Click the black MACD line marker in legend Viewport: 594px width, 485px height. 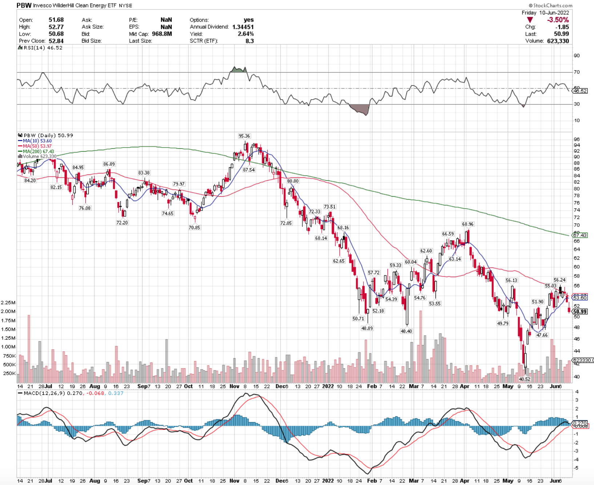[x=20, y=393]
